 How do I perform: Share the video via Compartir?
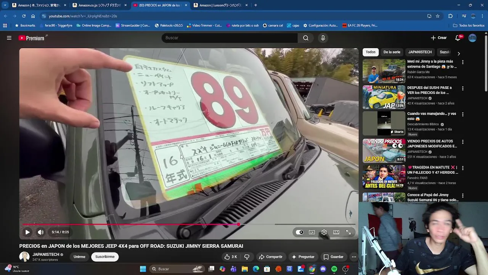[x=270, y=257]
